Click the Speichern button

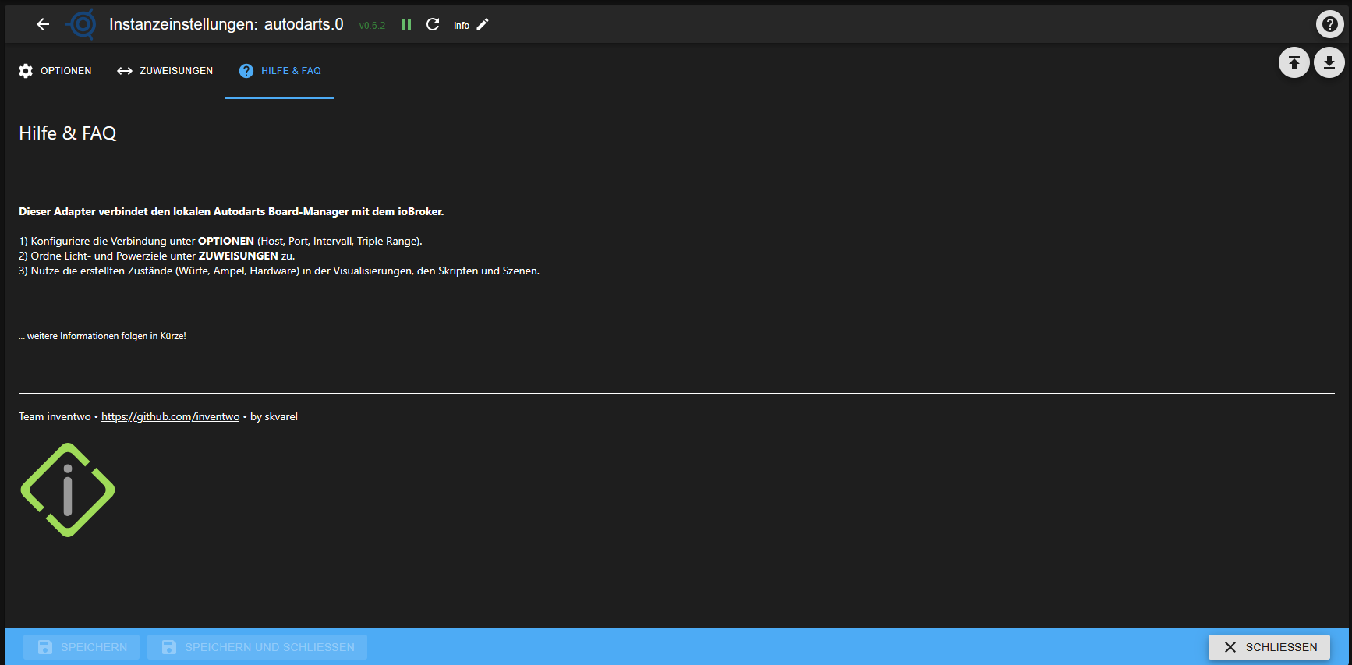(81, 647)
